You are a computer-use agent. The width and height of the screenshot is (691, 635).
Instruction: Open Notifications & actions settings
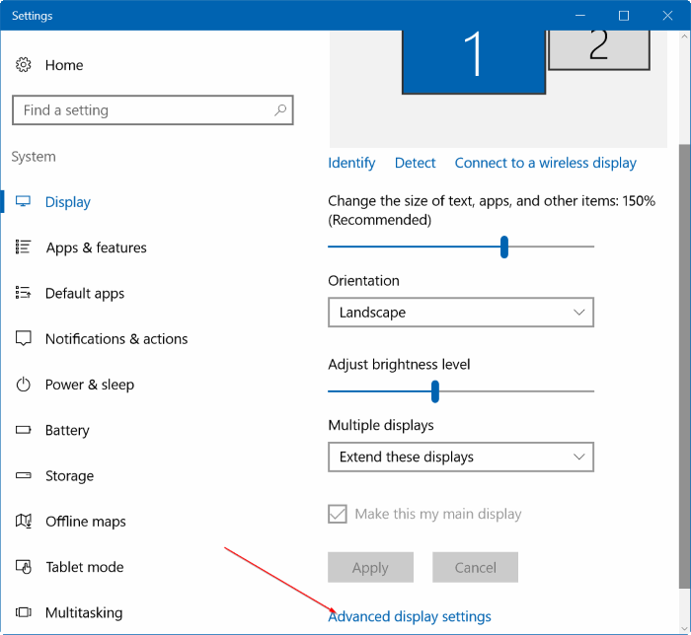click(x=116, y=339)
